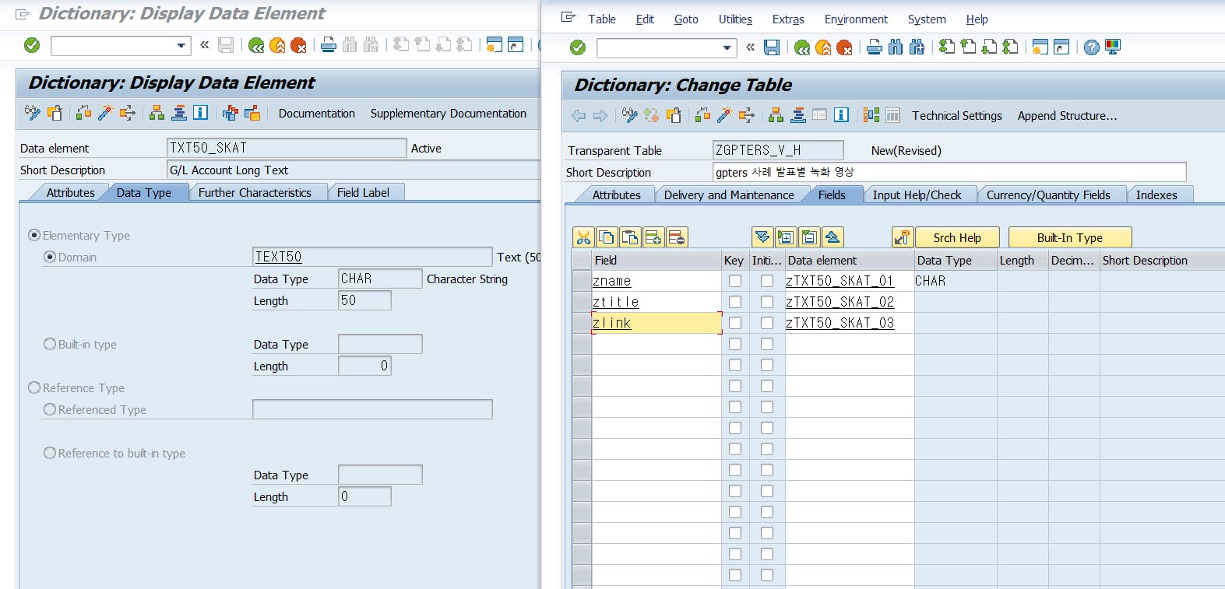Click the Print icon in Change Table toolbar
The width and height of the screenshot is (1225, 589).
[x=875, y=47]
